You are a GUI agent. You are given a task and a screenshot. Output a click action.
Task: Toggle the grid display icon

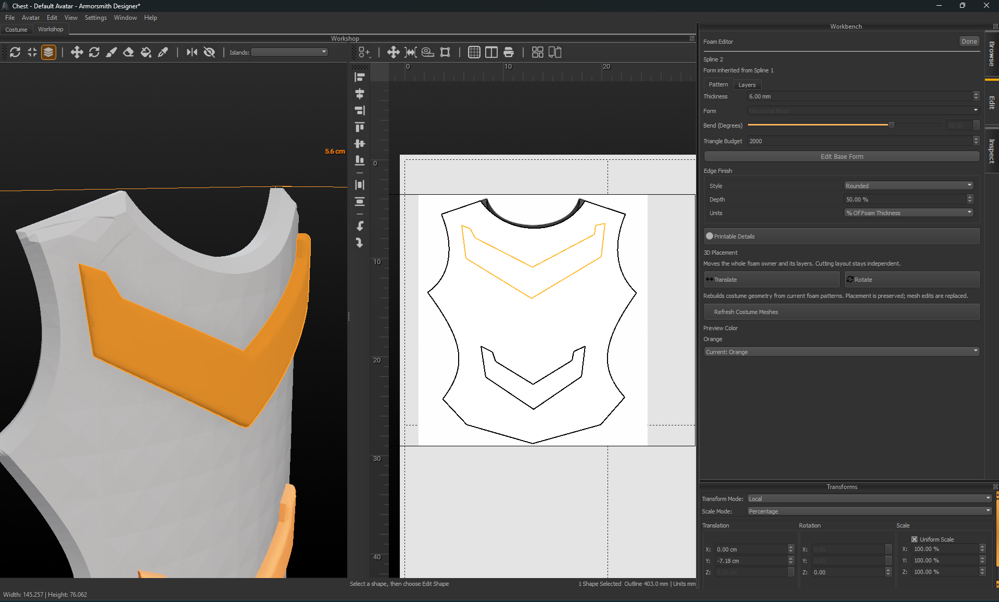point(474,52)
